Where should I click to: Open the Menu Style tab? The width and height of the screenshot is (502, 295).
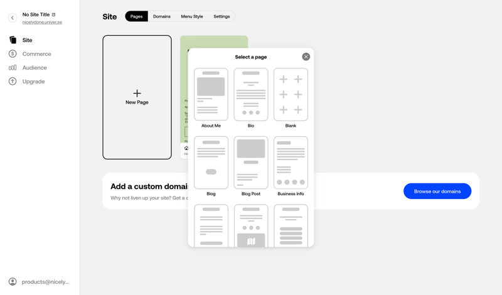click(x=192, y=16)
